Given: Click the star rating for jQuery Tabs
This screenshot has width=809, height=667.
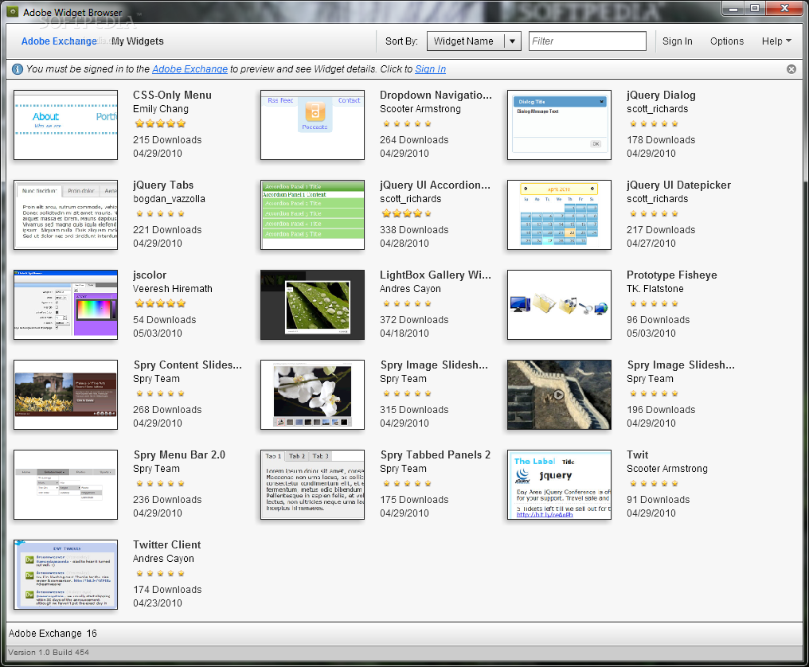Looking at the screenshot, I should (x=159, y=214).
